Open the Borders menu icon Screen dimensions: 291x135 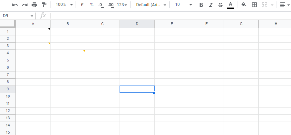(254, 5)
